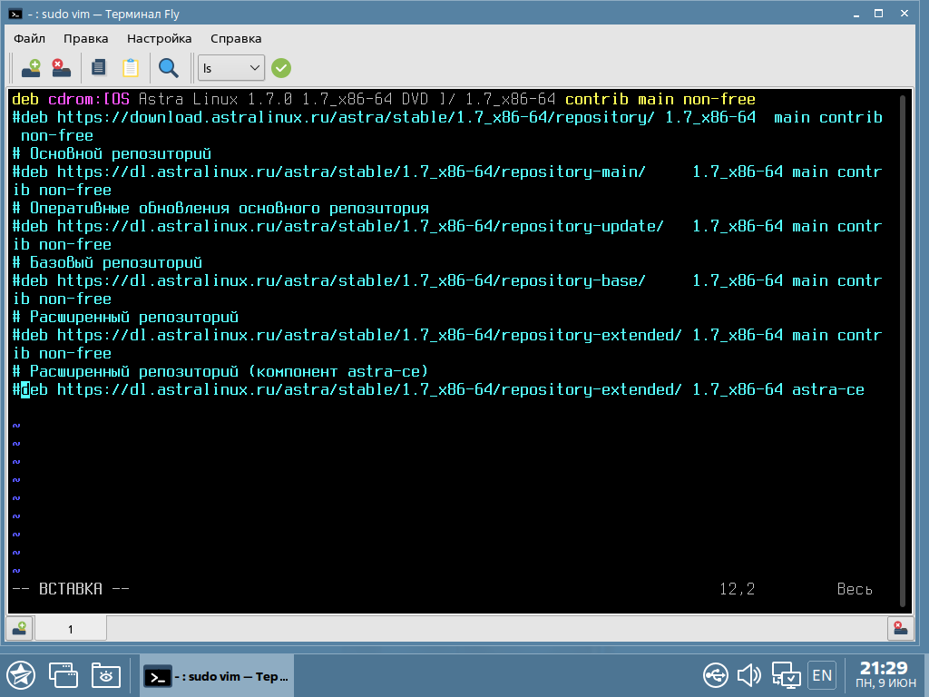
Task: Show desktop windows switcher in taskbar
Action: [63, 675]
